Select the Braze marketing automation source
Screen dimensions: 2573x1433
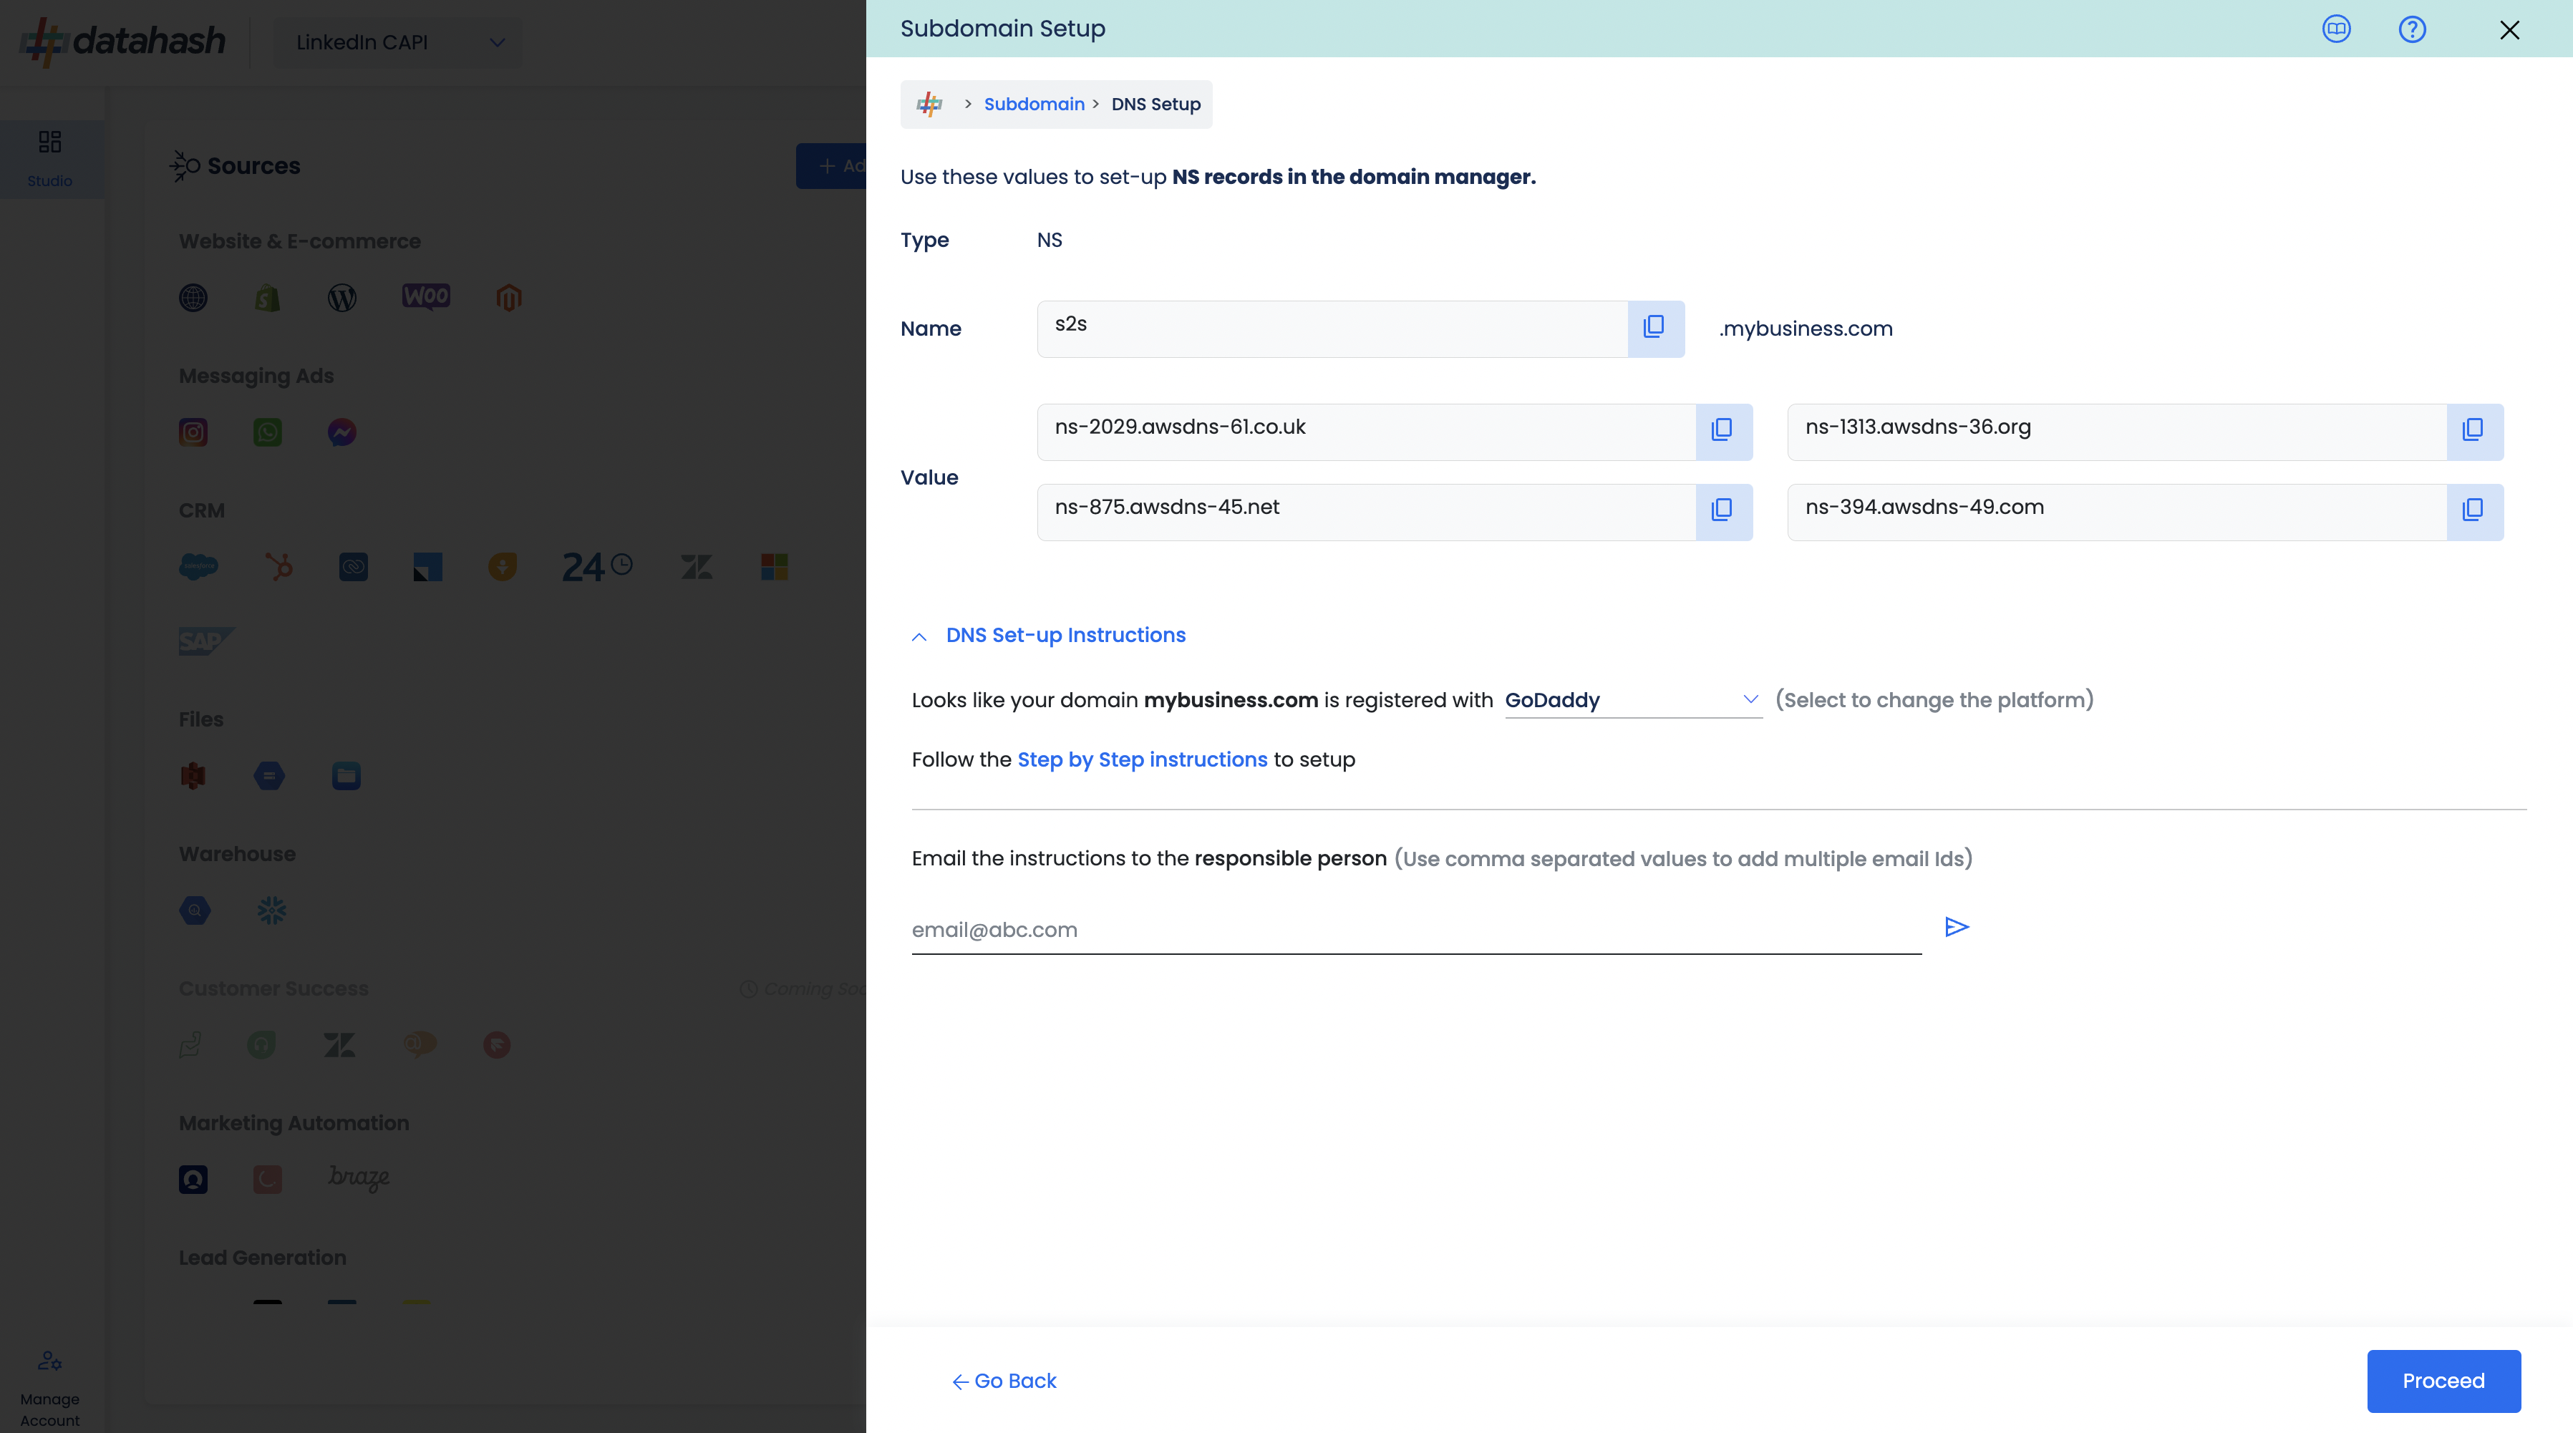(359, 1177)
